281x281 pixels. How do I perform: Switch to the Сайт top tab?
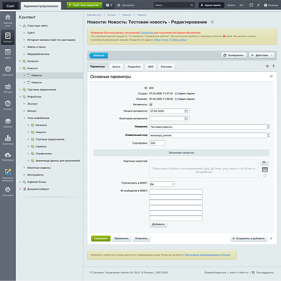click(10, 6)
